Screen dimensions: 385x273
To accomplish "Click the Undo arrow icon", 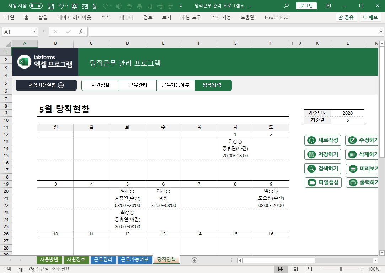I will pos(61,6).
